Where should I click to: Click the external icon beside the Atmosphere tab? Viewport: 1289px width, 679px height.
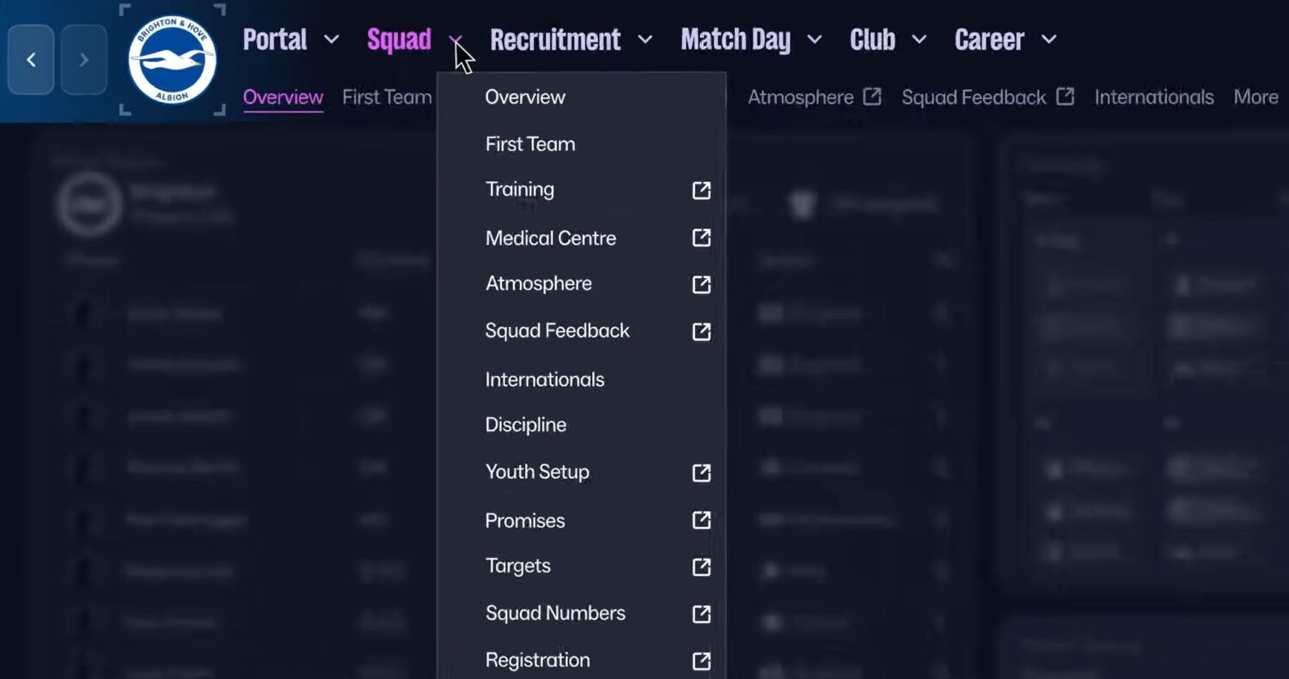[872, 97]
